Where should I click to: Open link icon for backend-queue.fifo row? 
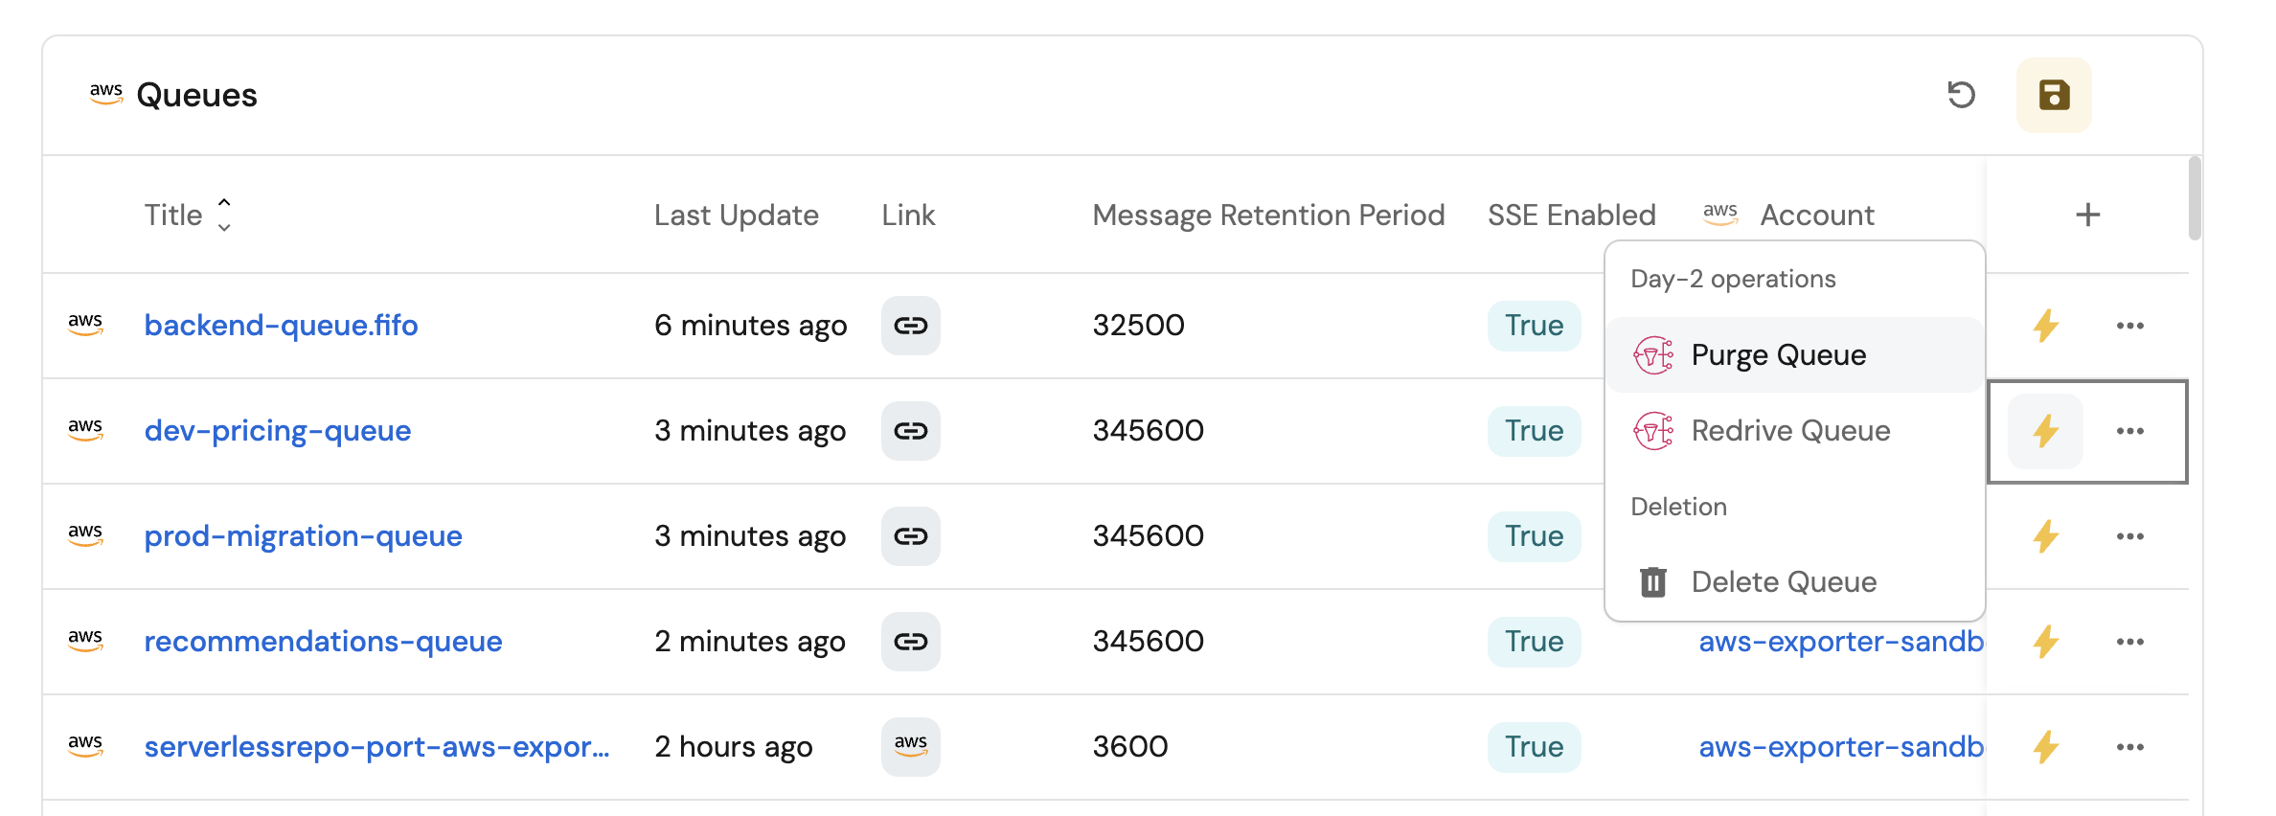910,326
